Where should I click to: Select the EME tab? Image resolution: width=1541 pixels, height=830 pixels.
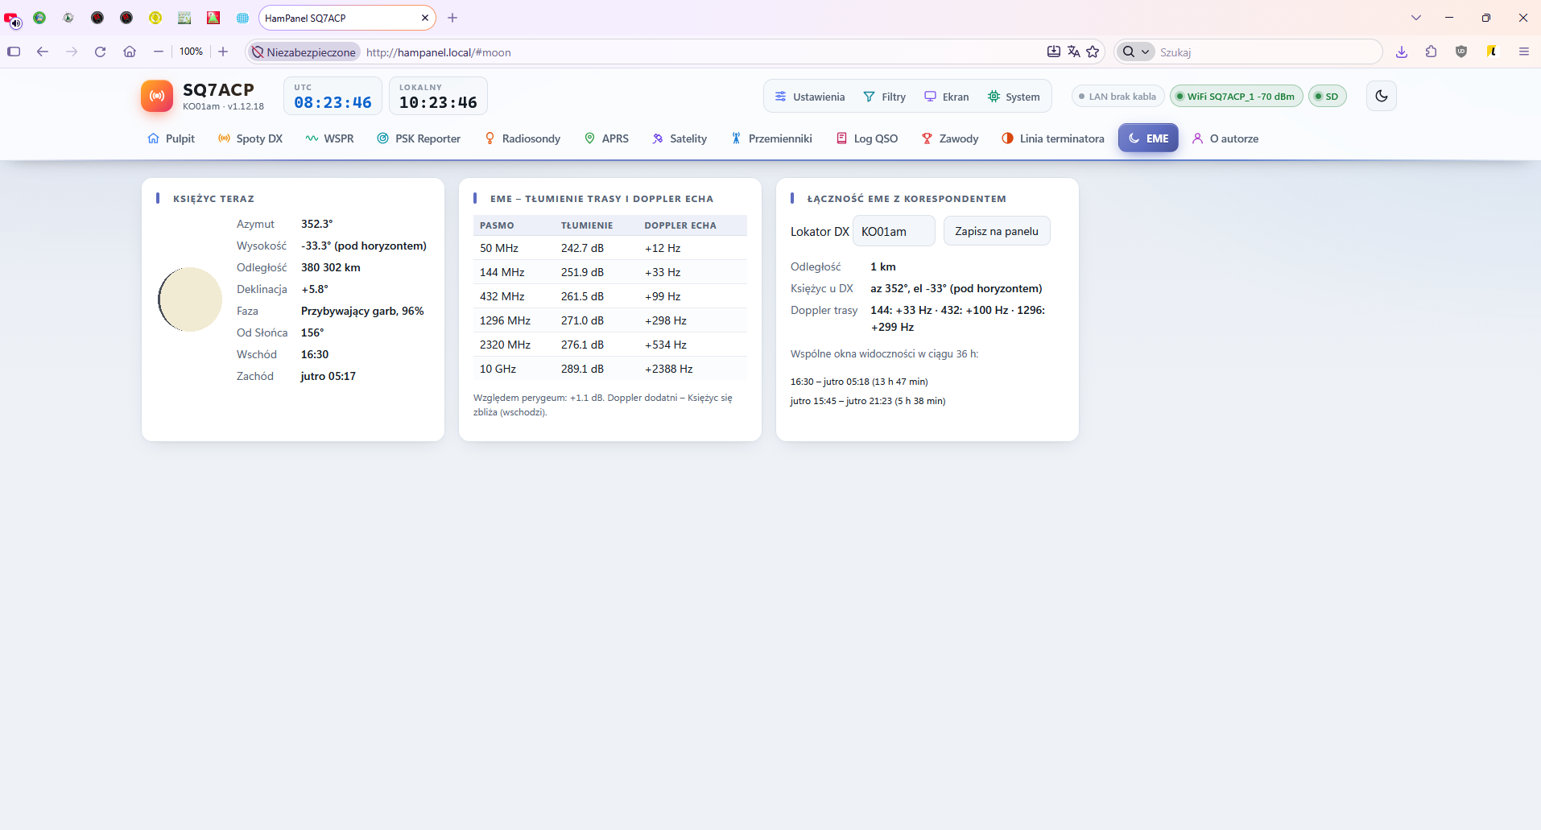[1148, 138]
